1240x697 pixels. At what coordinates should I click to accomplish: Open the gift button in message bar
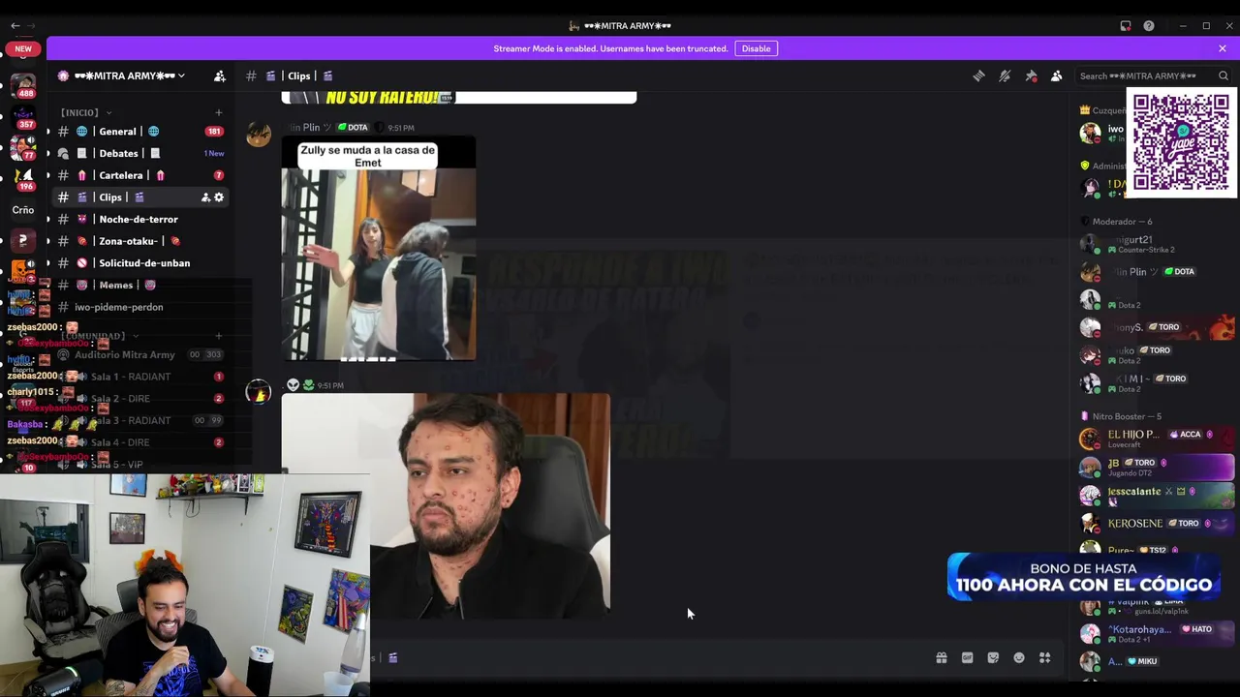click(941, 658)
